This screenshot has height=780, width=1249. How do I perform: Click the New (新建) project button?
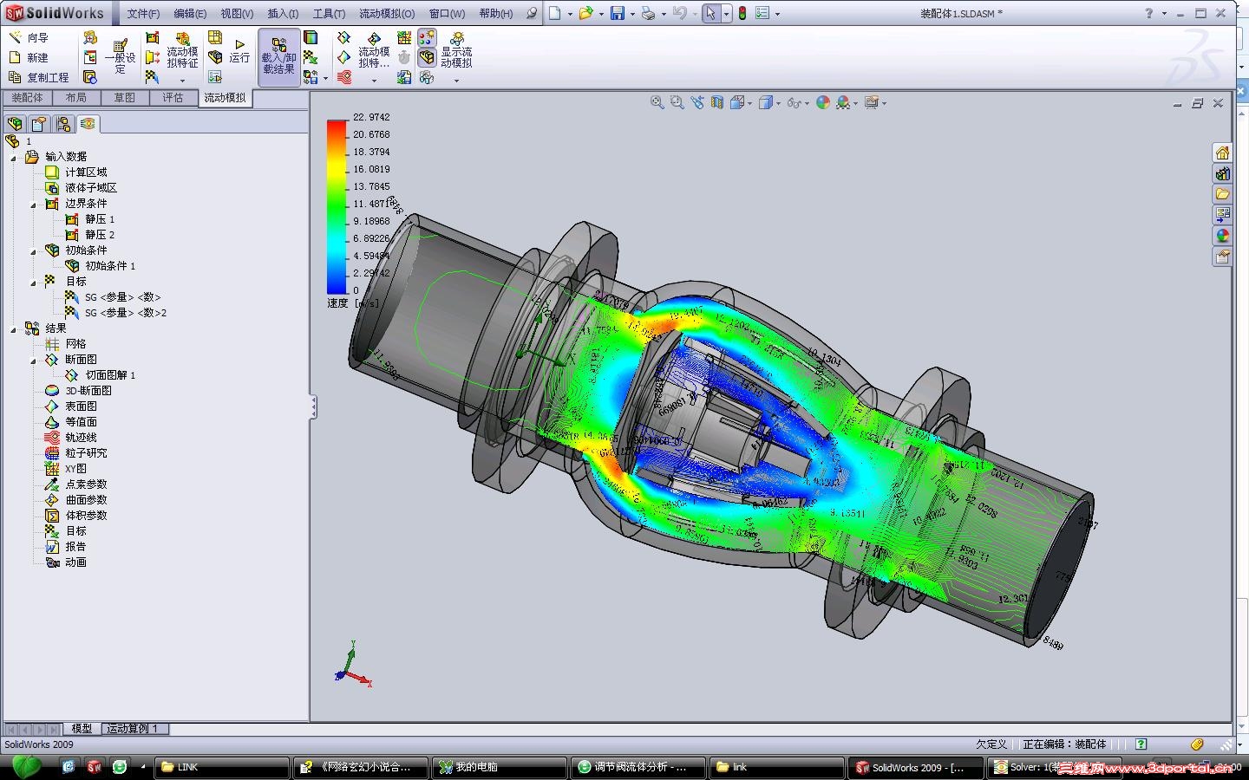click(x=29, y=58)
